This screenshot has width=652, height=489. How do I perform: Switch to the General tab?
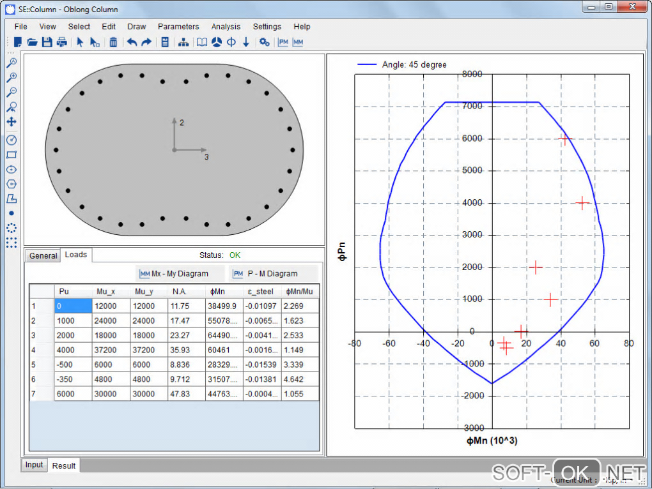point(43,256)
